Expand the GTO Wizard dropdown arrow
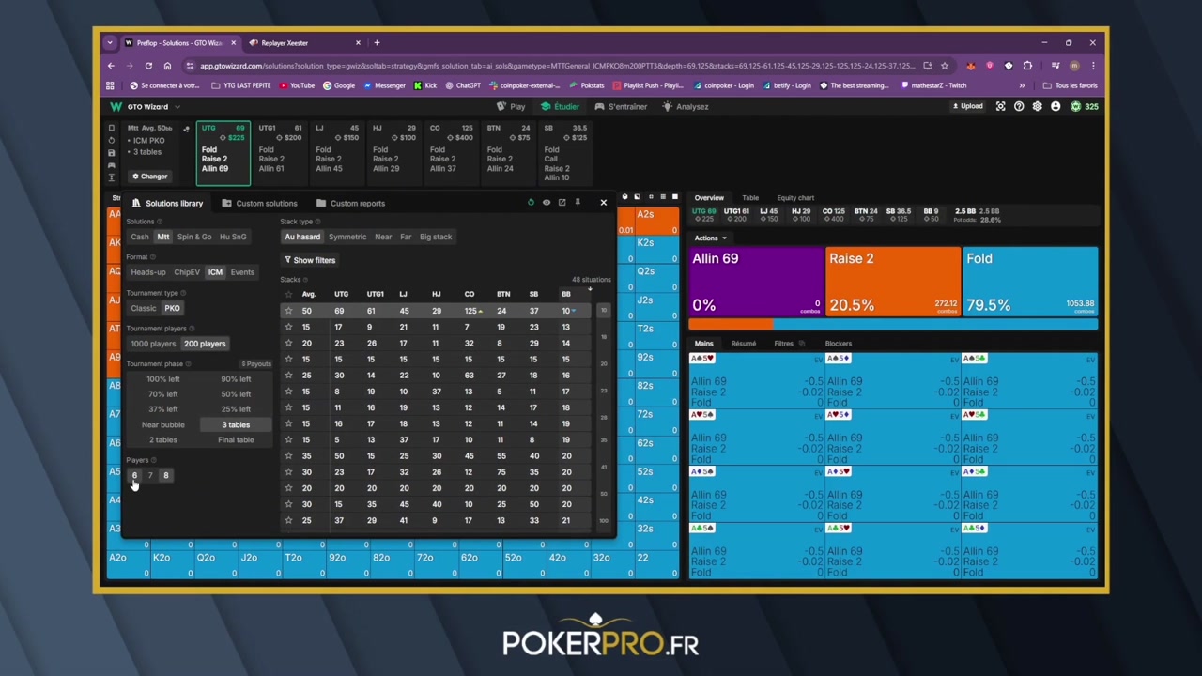The height and width of the screenshot is (676, 1202). [x=177, y=107]
